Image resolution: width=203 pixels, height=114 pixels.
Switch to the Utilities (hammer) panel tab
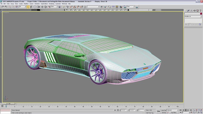tap(201, 11)
